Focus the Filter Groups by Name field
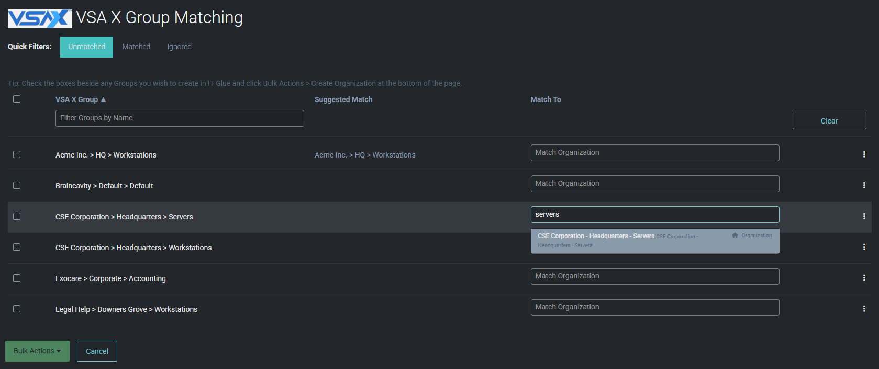The image size is (879, 369). point(179,118)
